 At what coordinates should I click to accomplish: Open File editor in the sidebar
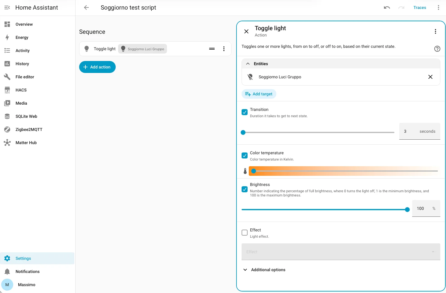(x=37, y=77)
